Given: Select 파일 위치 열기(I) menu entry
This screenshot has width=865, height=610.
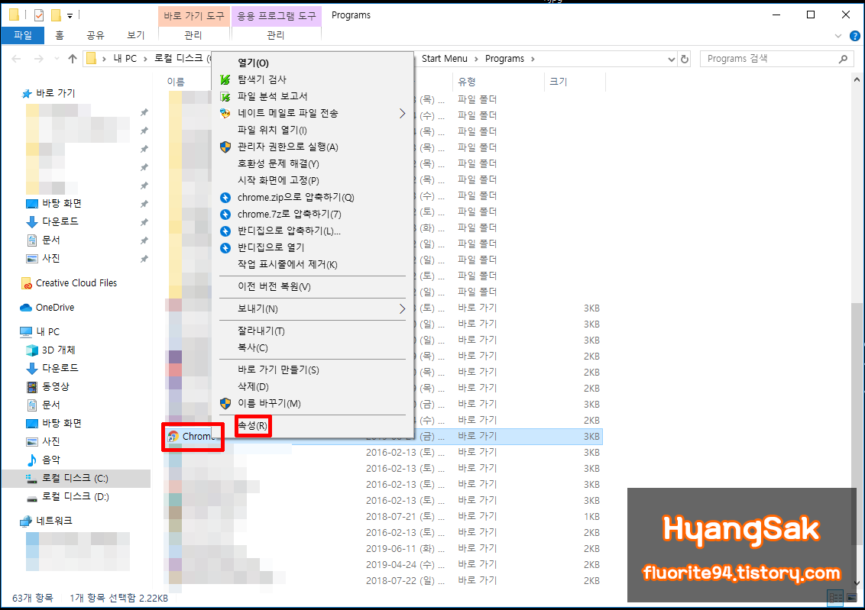Looking at the screenshot, I should pyautogui.click(x=272, y=130).
